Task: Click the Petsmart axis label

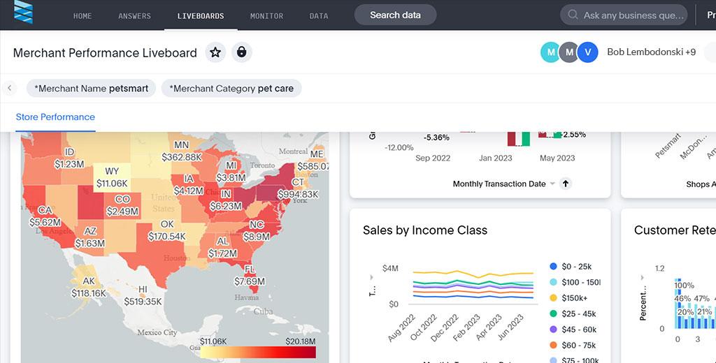Action: click(x=668, y=145)
